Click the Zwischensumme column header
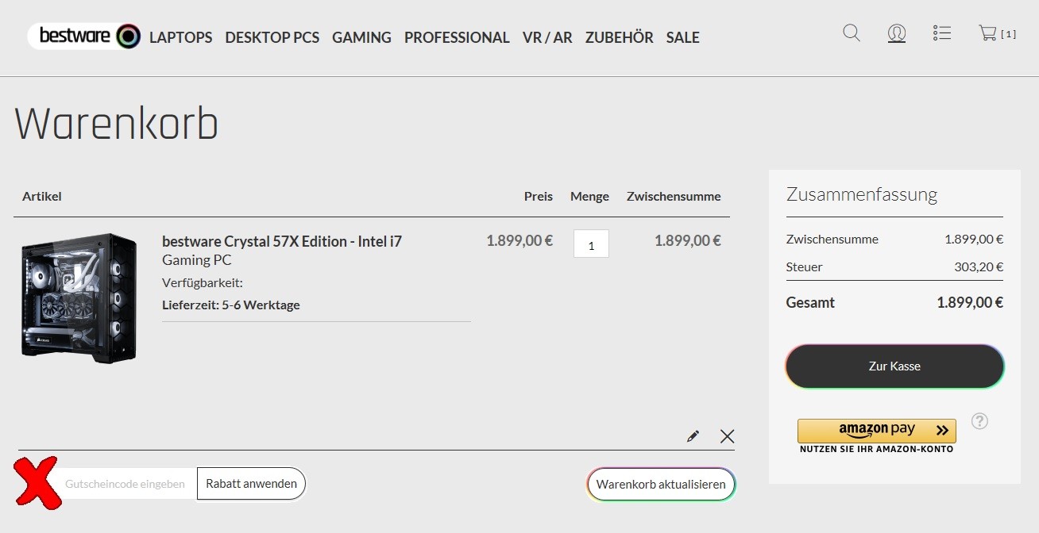This screenshot has width=1039, height=533. (674, 196)
